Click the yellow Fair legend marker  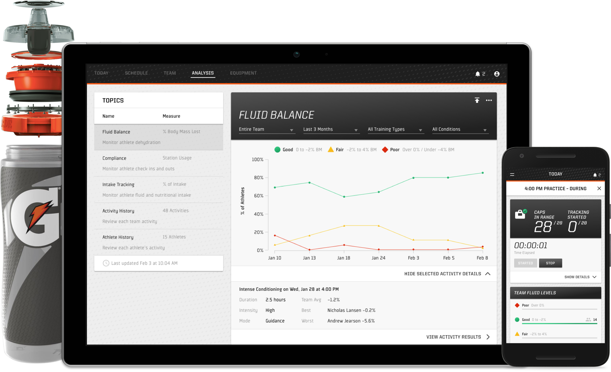(x=331, y=149)
